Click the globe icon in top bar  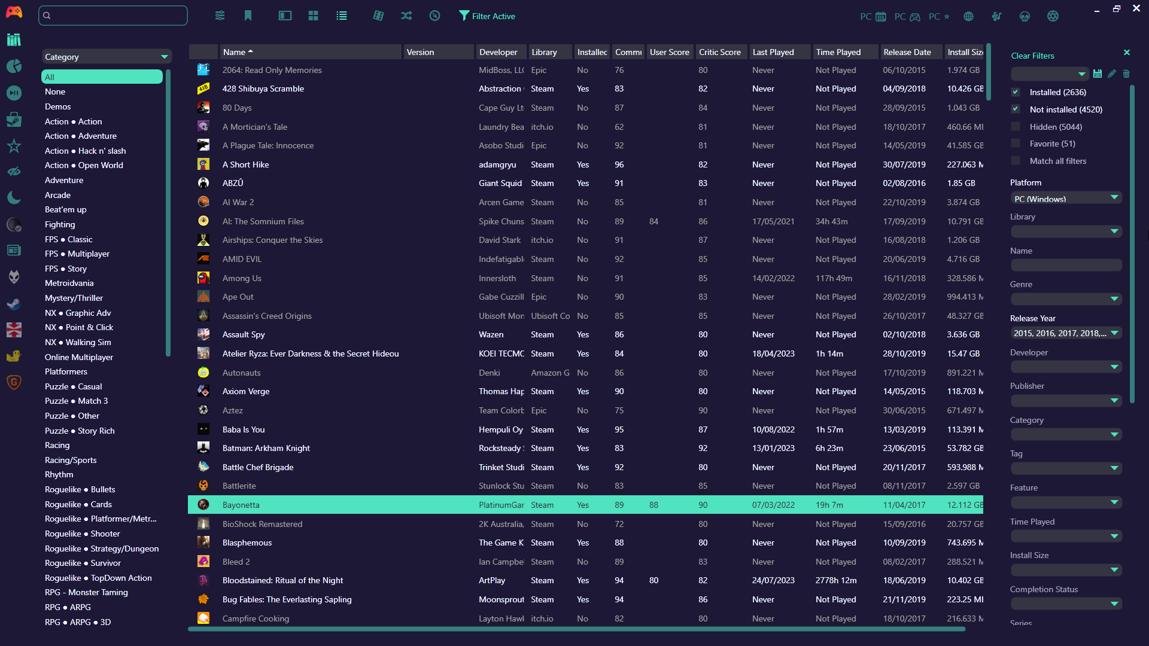coord(968,17)
